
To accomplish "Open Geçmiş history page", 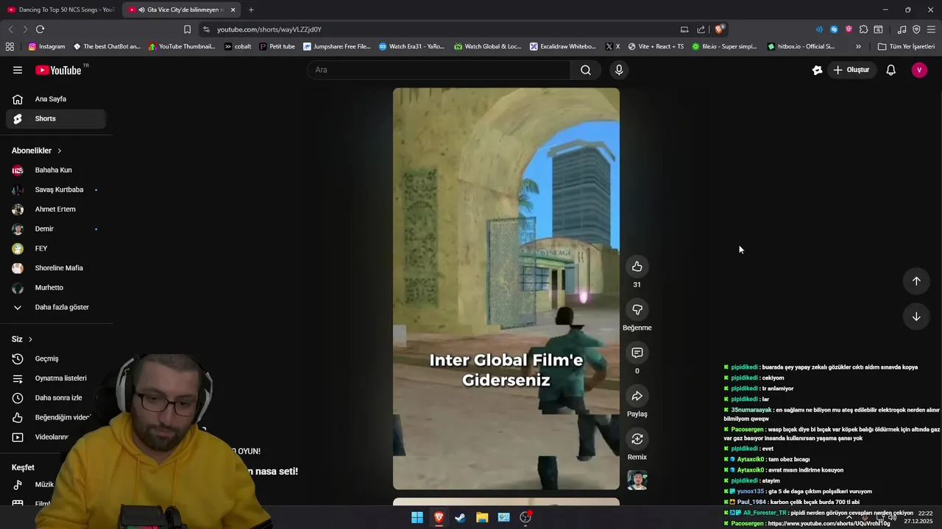I will click(x=56, y=359).
